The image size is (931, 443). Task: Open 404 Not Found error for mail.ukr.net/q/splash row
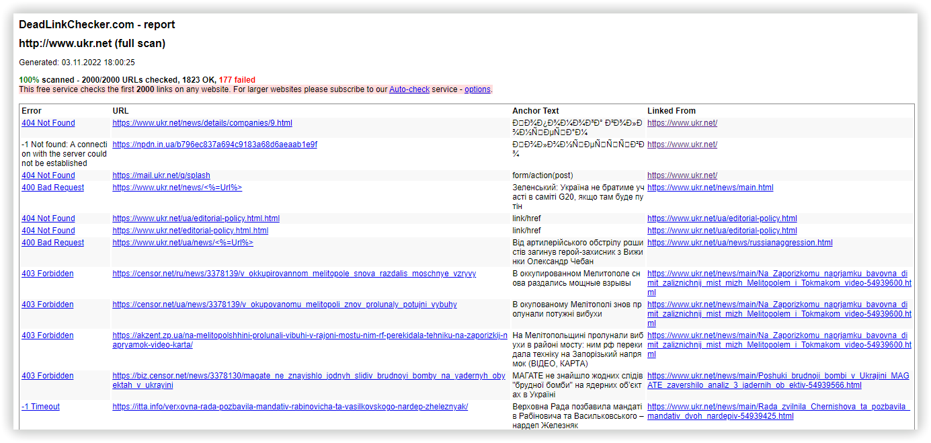point(48,175)
